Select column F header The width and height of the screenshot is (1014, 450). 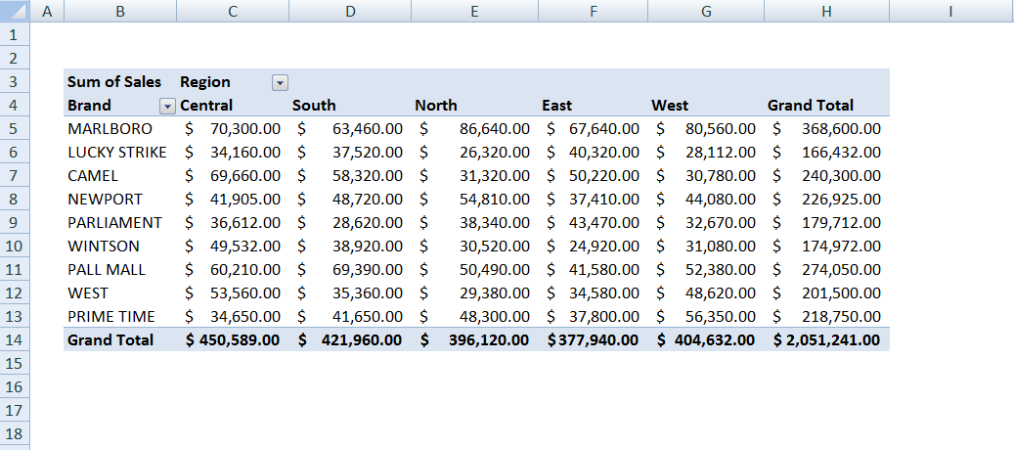point(593,11)
